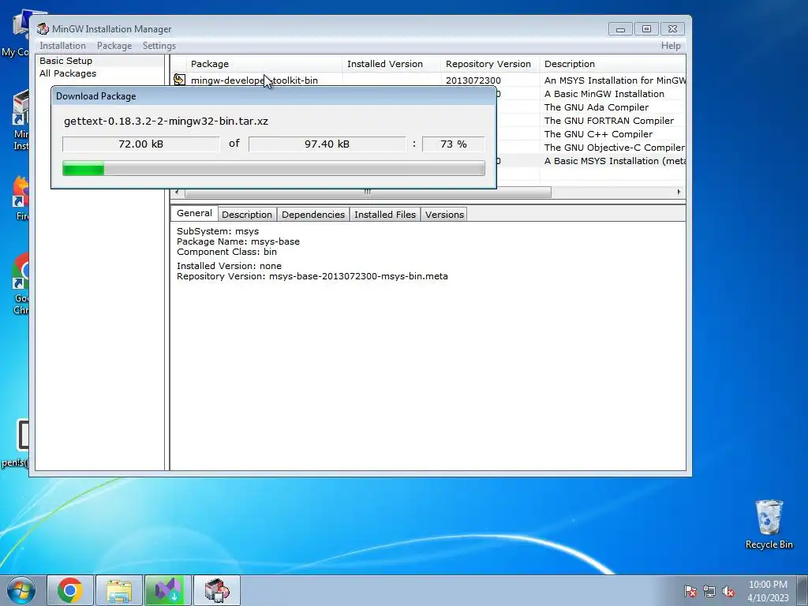The image size is (808, 606).
Task: Click the right scroll arrow of package list
Action: [679, 193]
